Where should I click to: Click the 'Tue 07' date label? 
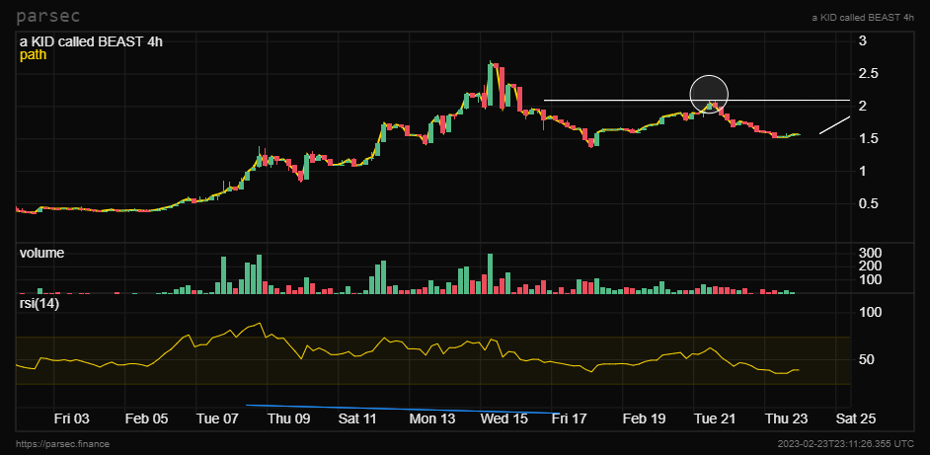(217, 418)
